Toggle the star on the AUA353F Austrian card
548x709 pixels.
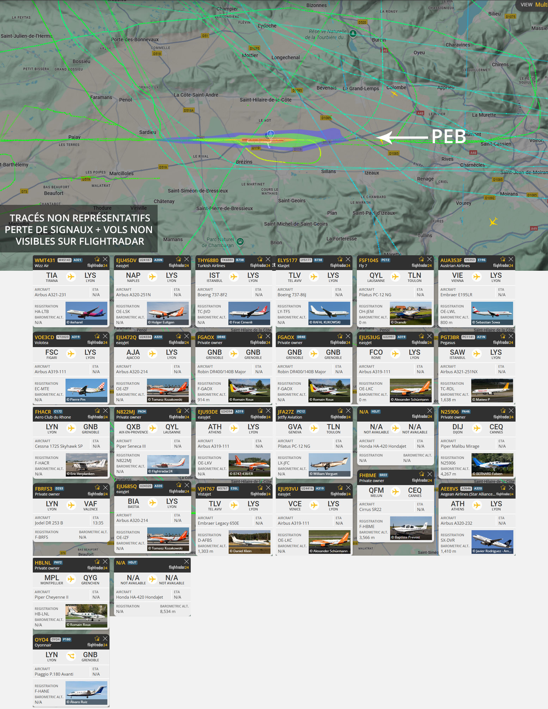pyautogui.click(x=503, y=259)
